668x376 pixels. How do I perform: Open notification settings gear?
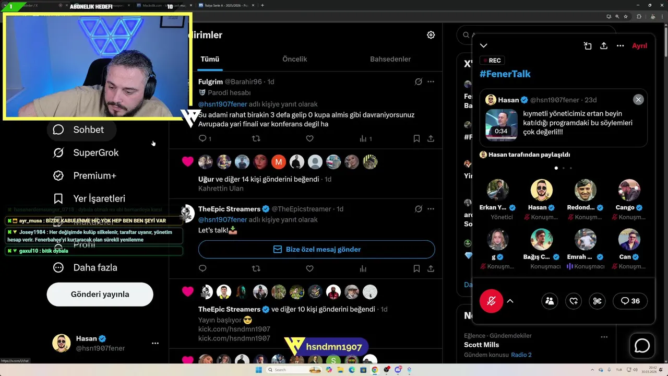click(431, 35)
